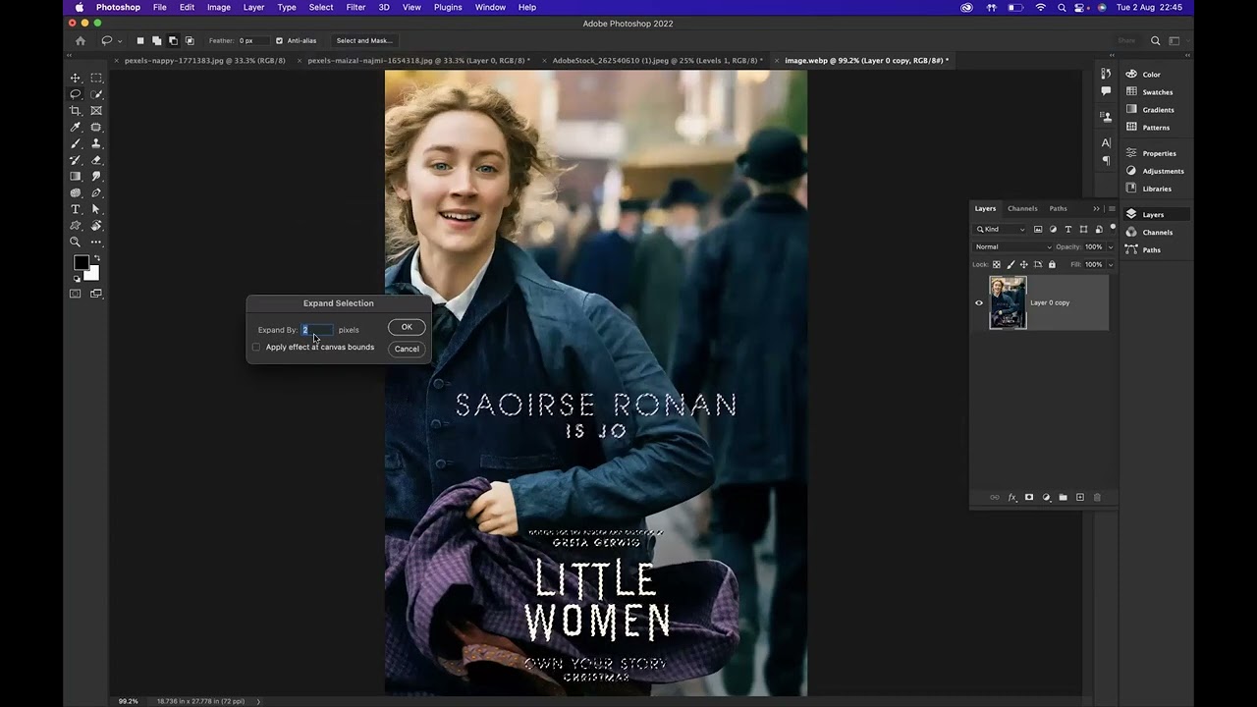Switch to the Channels tab in Layers panel
This screenshot has width=1257, height=707.
pos(1022,208)
